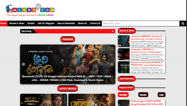Focus the Search for movie field
This screenshot has width=187, height=106.
click(141, 23)
